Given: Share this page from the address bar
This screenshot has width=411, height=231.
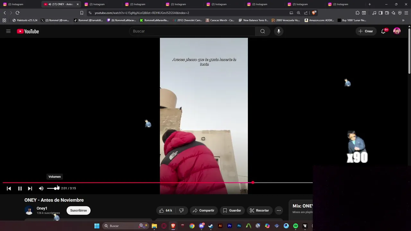Looking at the screenshot, I should [306, 13].
